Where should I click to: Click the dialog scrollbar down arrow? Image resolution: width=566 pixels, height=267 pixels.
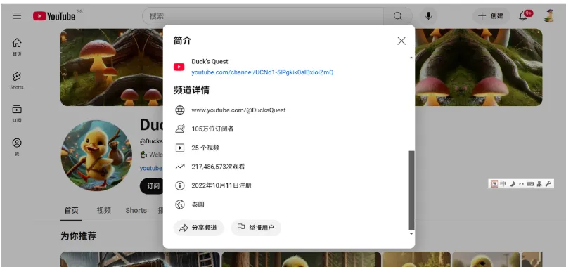pos(411,234)
